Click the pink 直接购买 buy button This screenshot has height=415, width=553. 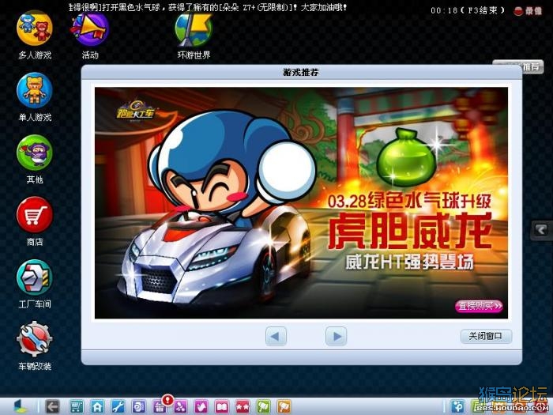(x=479, y=306)
